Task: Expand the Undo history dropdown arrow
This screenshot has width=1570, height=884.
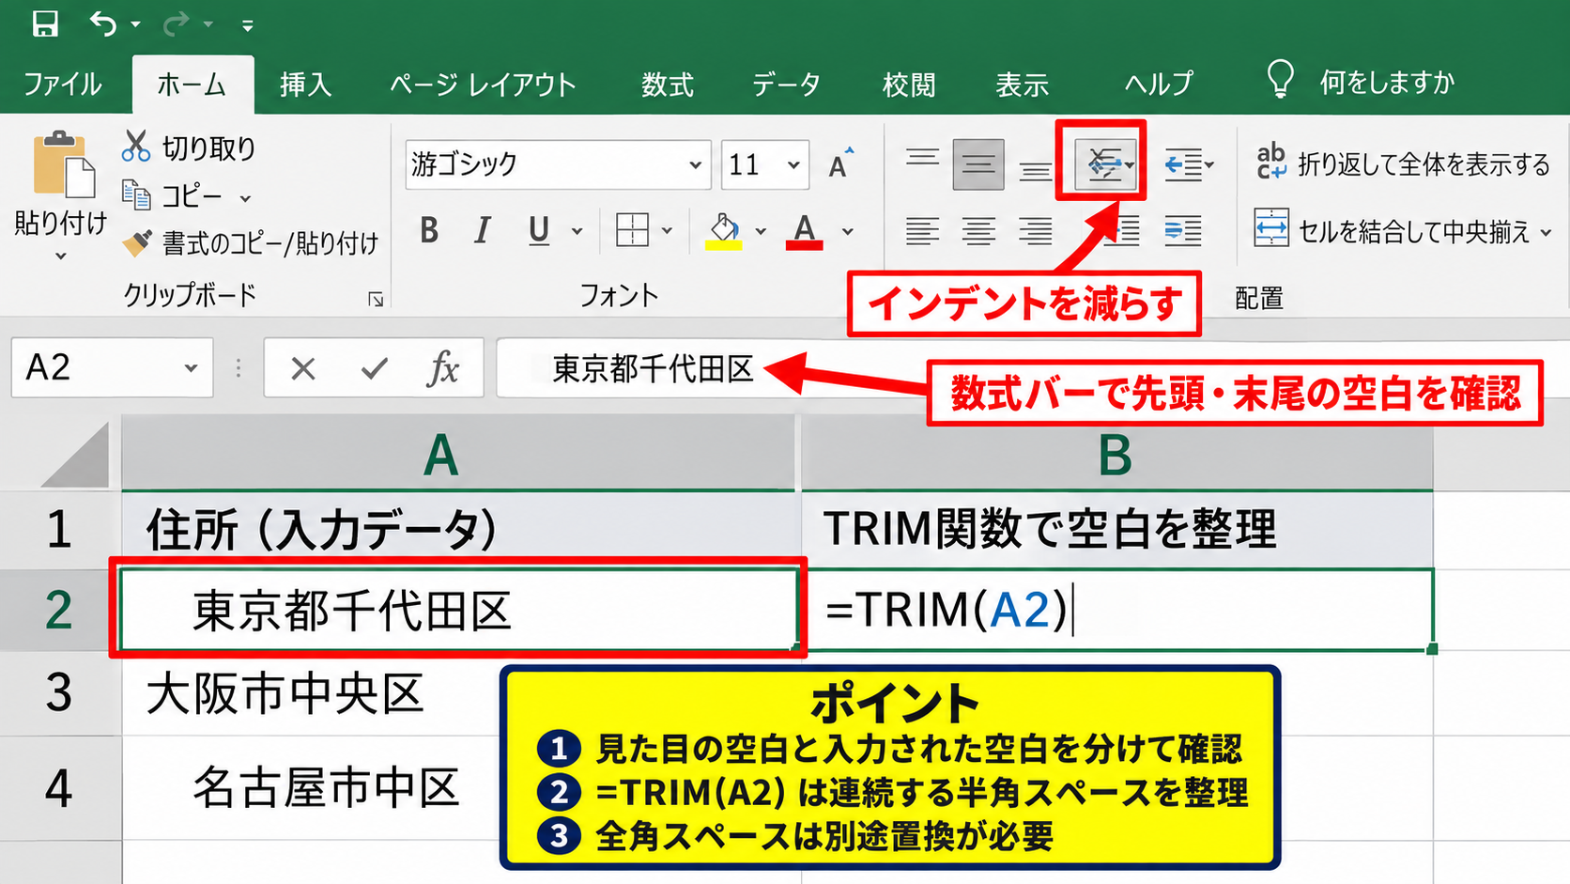Action: pos(136,24)
